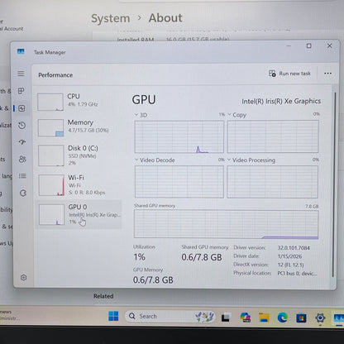Click the Task Manager vertical scrollbar
344x344 pixels.
tap(334, 184)
